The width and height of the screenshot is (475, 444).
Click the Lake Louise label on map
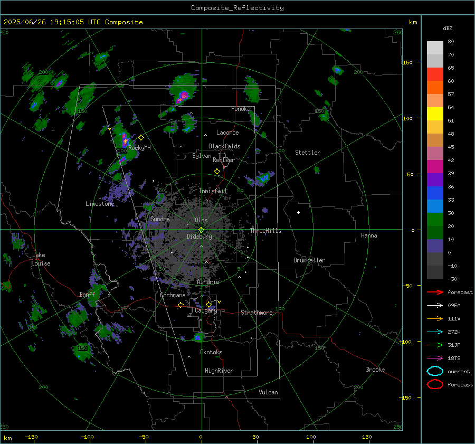pos(41,259)
